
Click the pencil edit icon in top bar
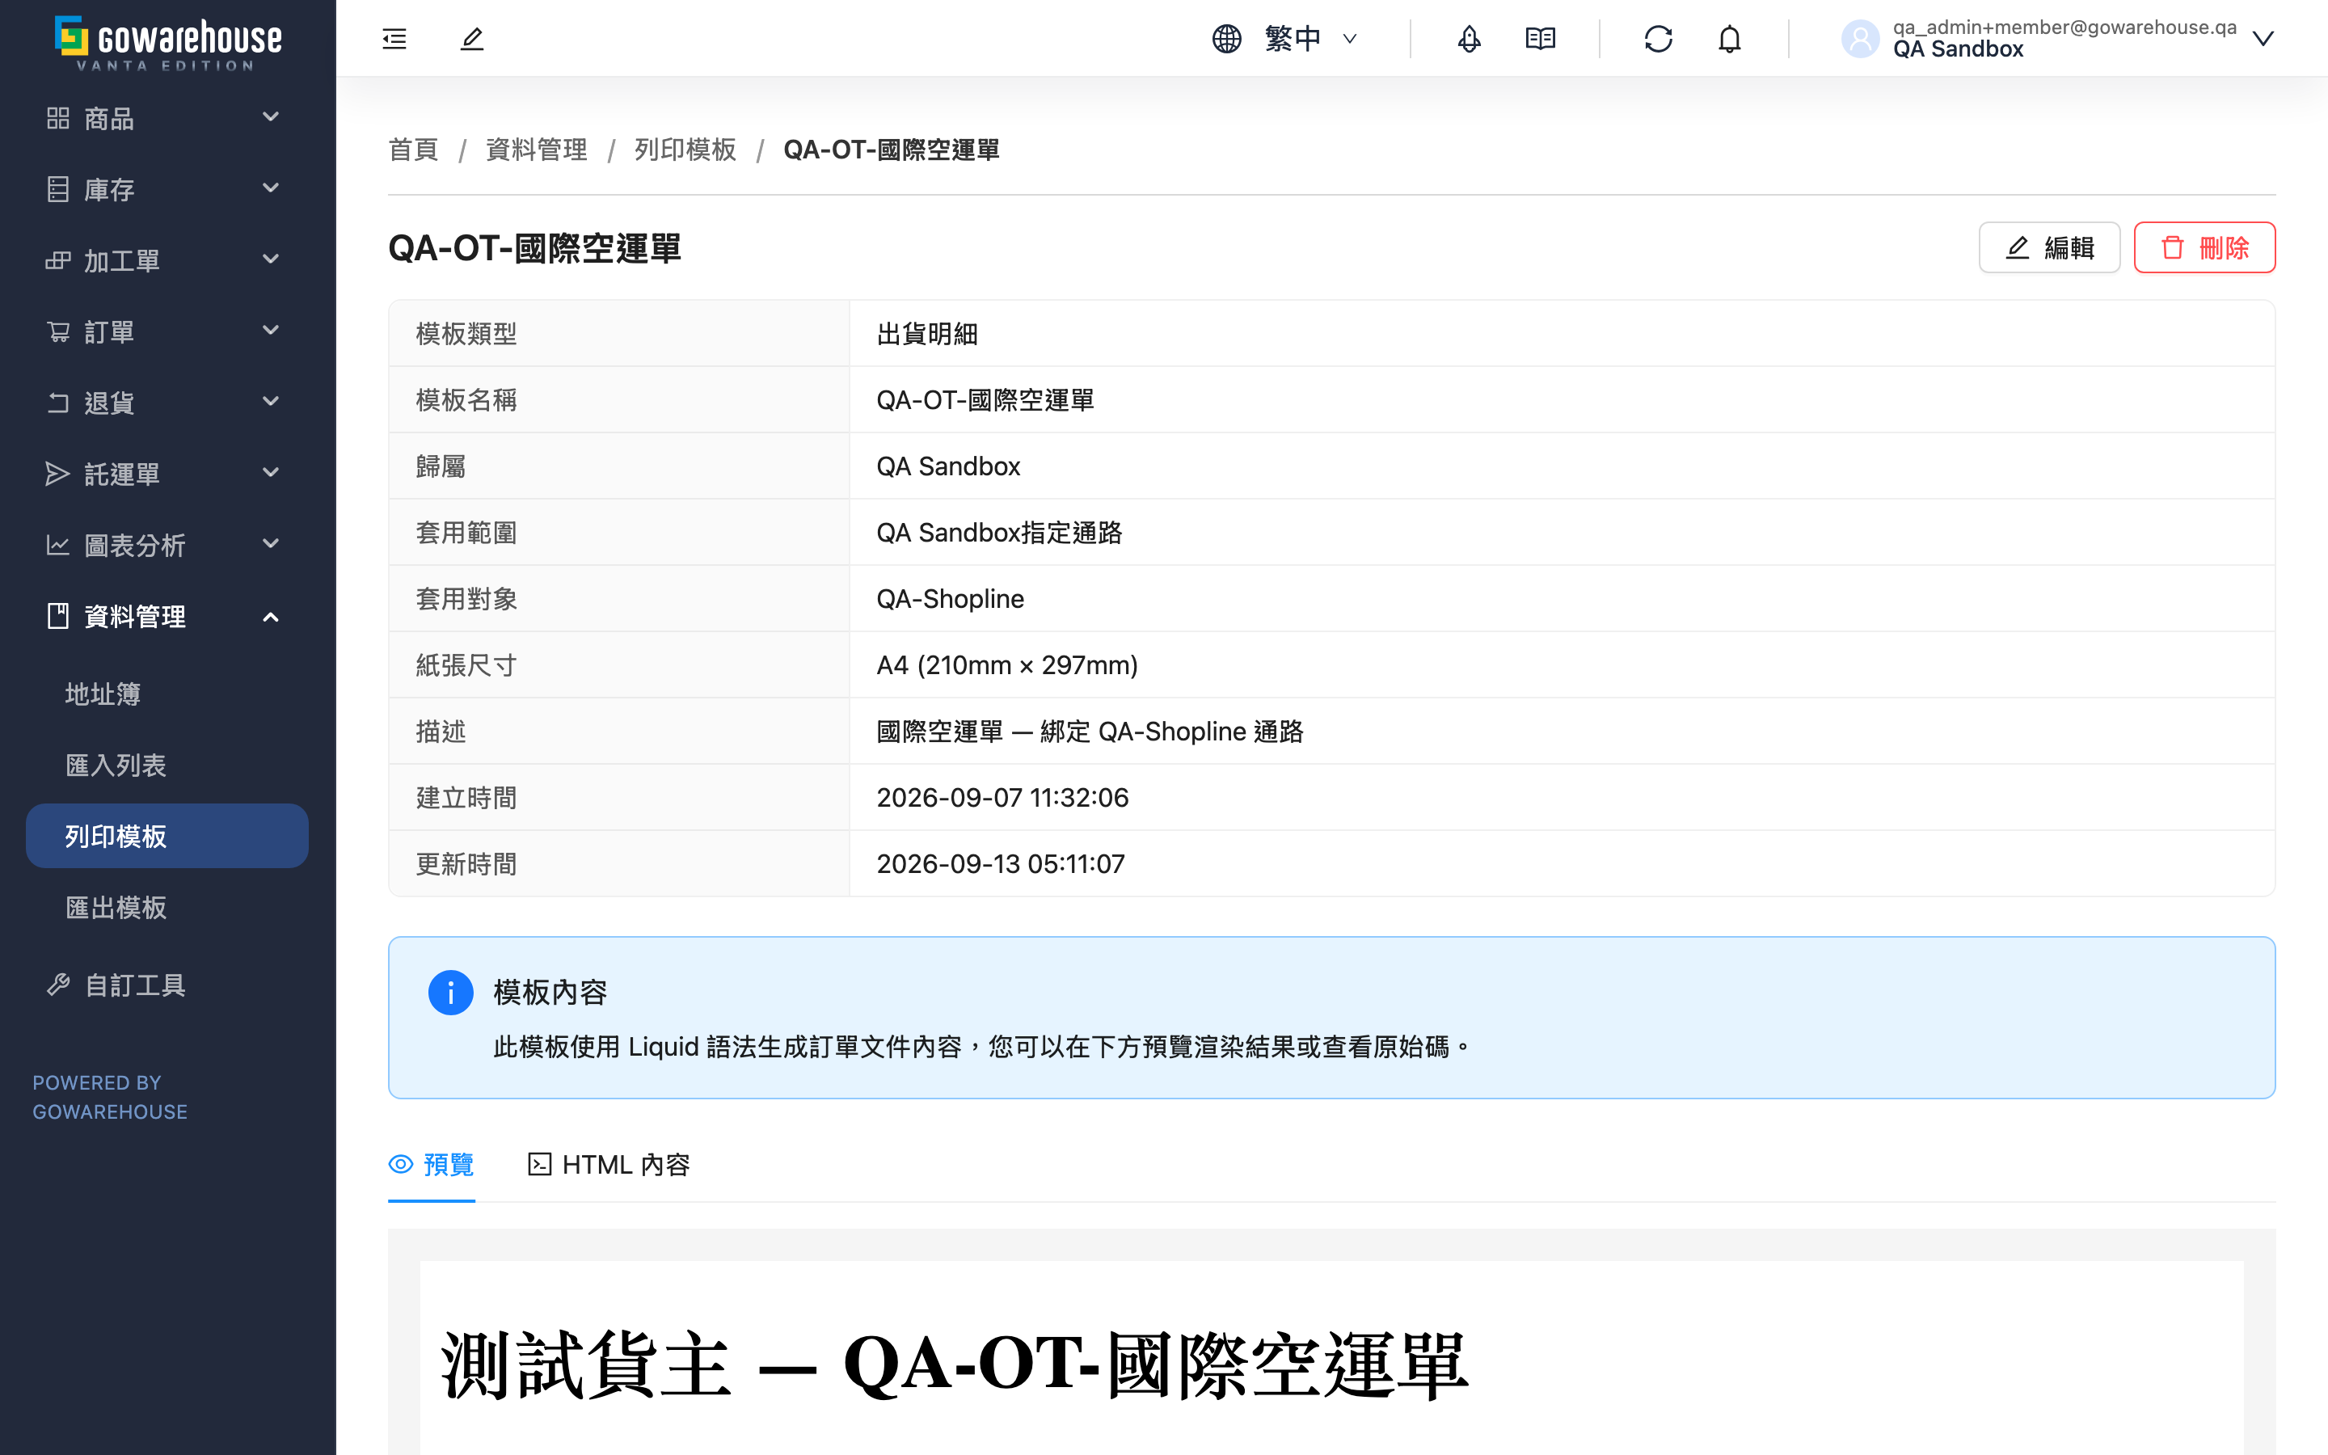[471, 39]
